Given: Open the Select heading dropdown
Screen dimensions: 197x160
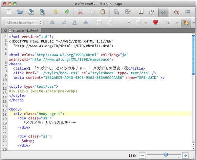Looking at the screenshot, I should coord(24,23).
